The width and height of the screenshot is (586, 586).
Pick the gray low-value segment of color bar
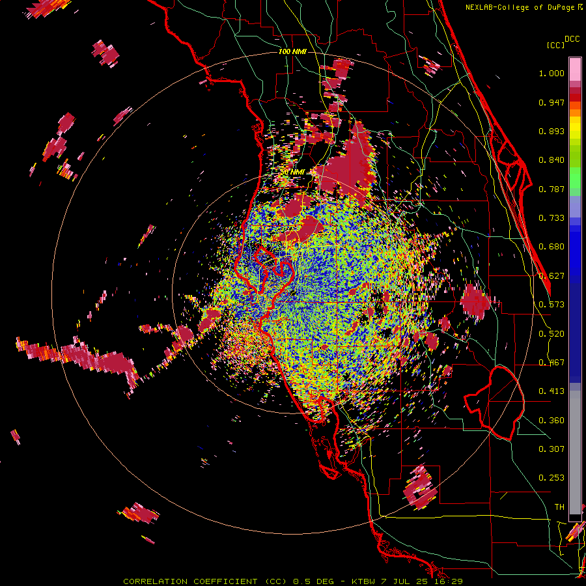coord(575,453)
